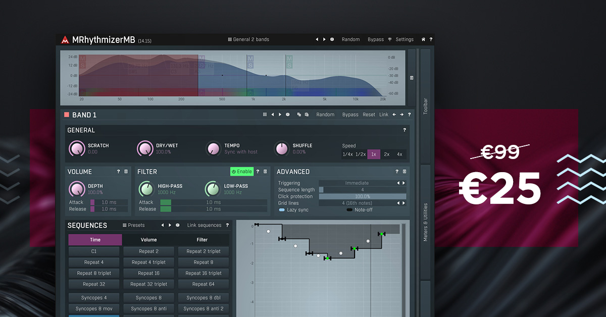Viewport: 606px width, 317px height.
Task: Switch to the Volume sequence tab
Action: [x=148, y=240]
